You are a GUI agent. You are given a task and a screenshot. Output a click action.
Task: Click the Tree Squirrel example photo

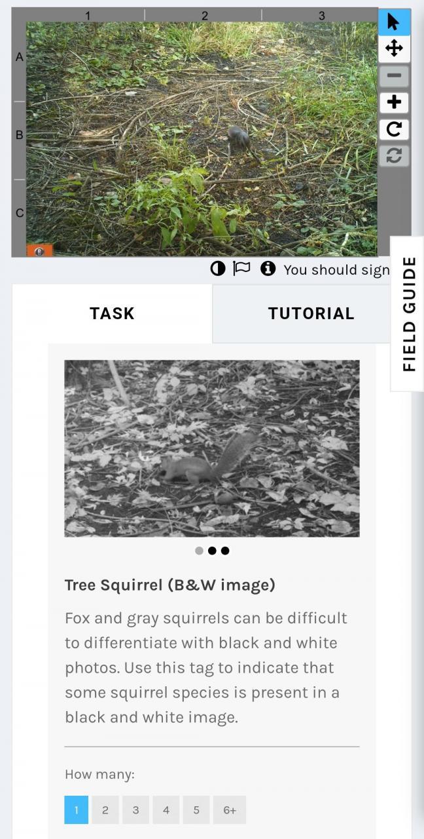pyautogui.click(x=212, y=448)
